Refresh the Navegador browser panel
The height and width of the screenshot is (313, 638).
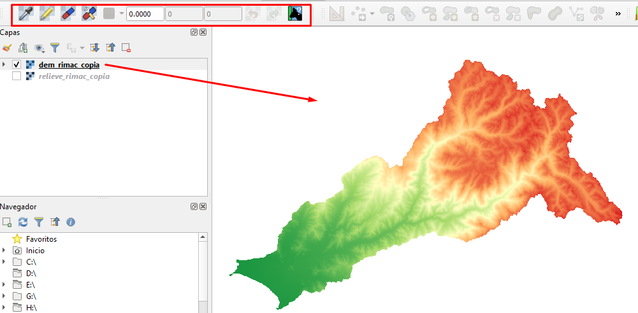[x=23, y=221]
